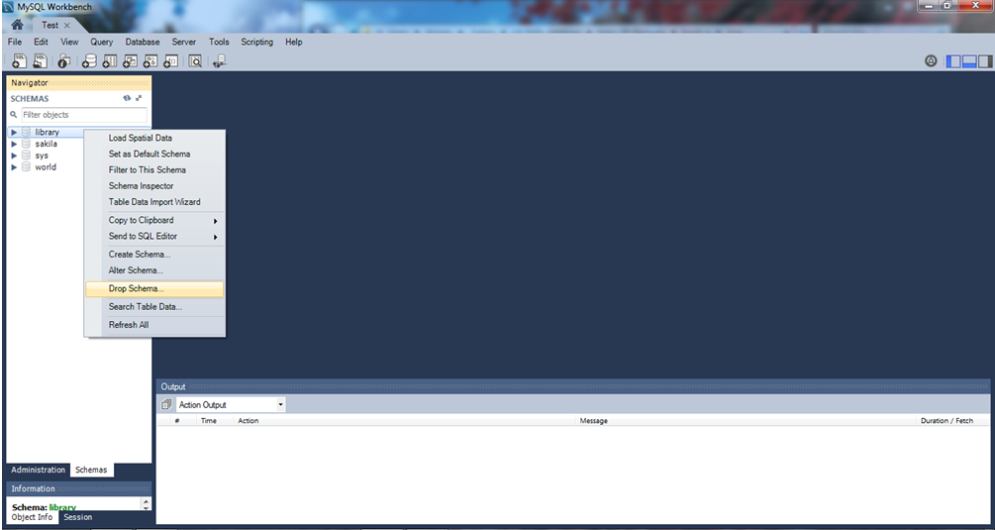The width and height of the screenshot is (995, 530).
Task: Open the Scripting menu
Action: [257, 42]
